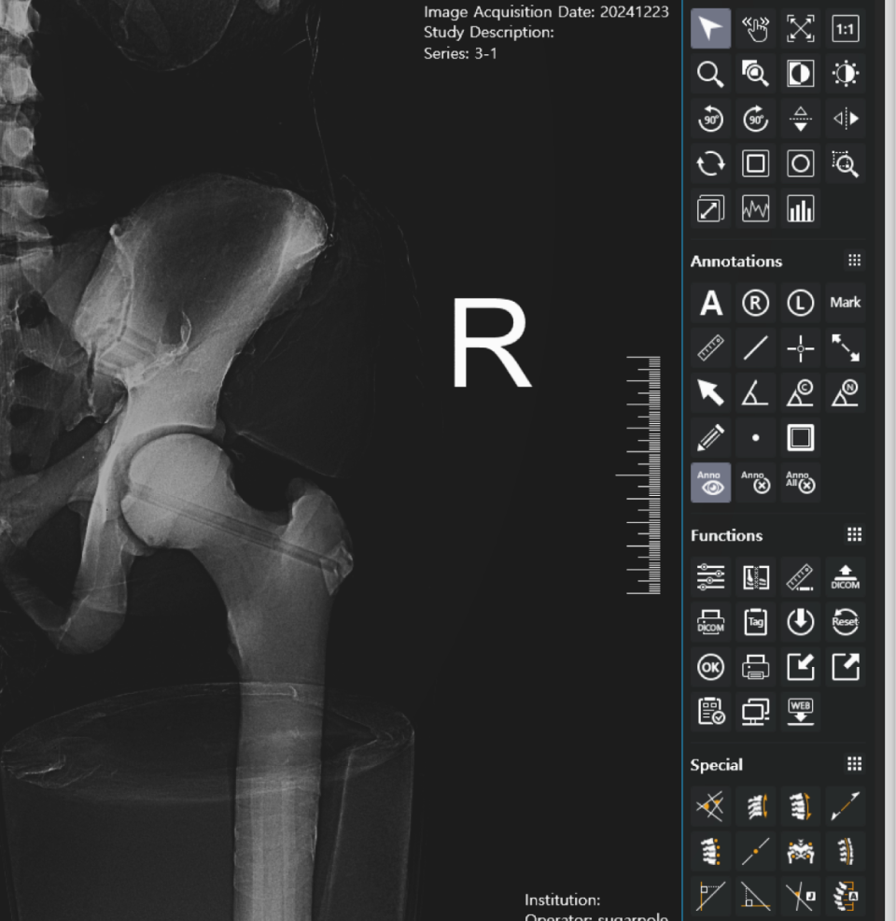Draw a straight line annotation
This screenshot has width=896, height=921.
pos(756,348)
